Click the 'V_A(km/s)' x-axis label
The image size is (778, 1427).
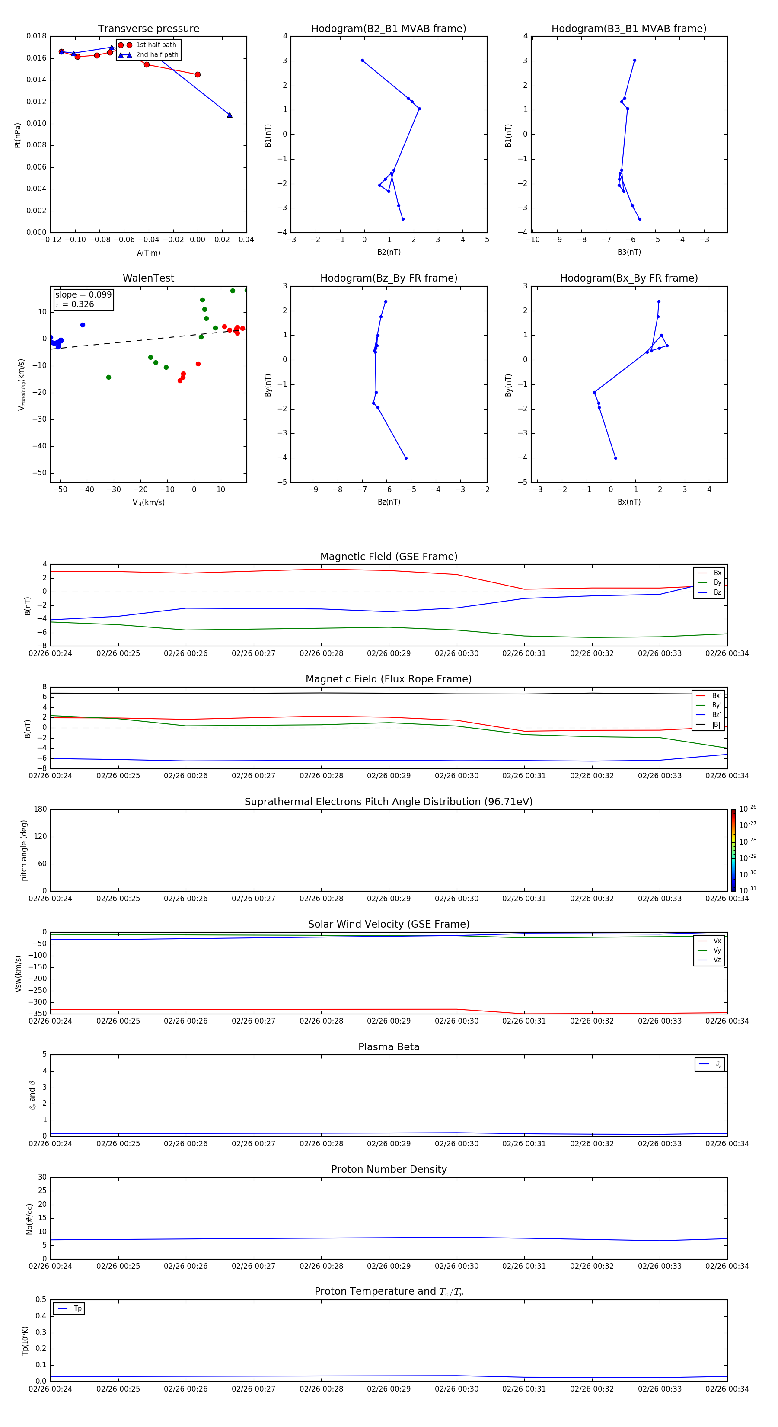[x=148, y=502]
